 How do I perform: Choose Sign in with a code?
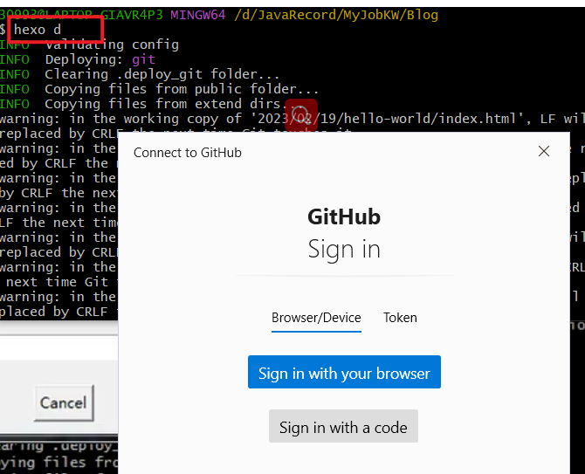(343, 426)
